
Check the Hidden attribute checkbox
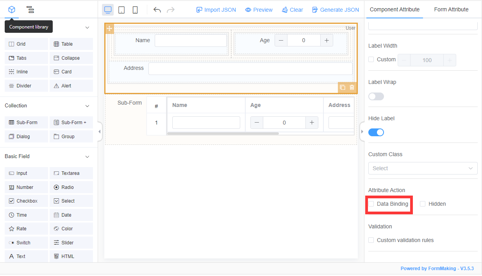click(x=423, y=204)
